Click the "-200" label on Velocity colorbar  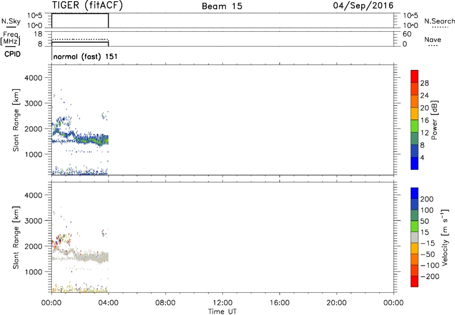(x=430, y=276)
